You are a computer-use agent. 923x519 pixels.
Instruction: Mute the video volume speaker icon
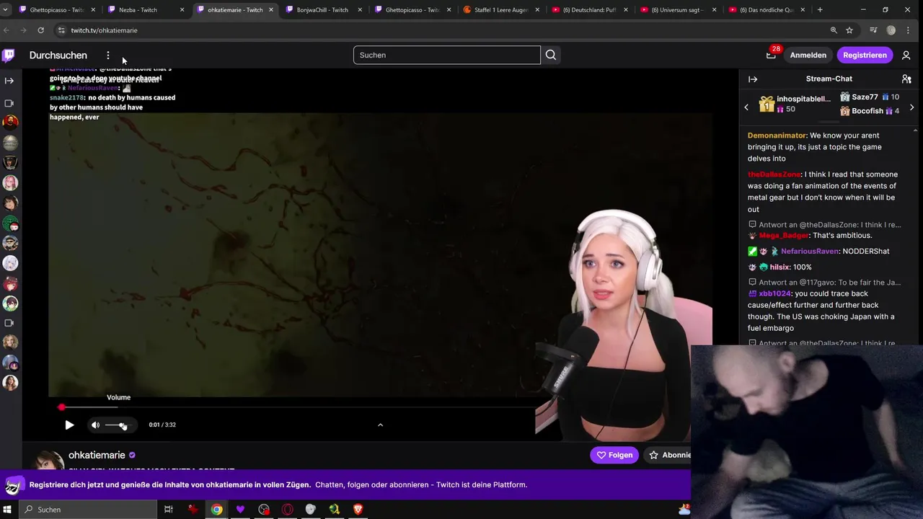pos(95,425)
